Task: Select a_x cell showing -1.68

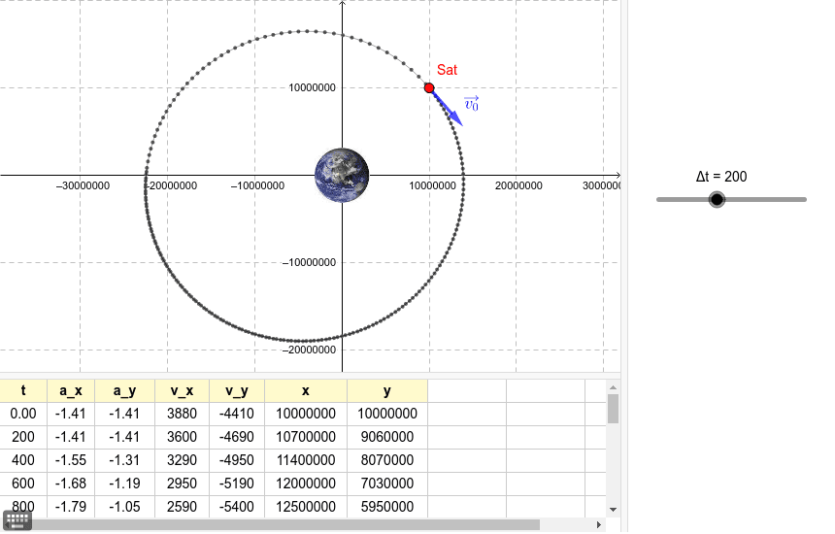Action: 71,484
